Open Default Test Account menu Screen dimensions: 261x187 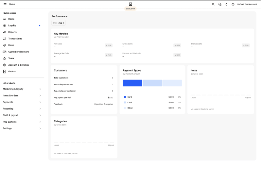[x=247, y=4]
